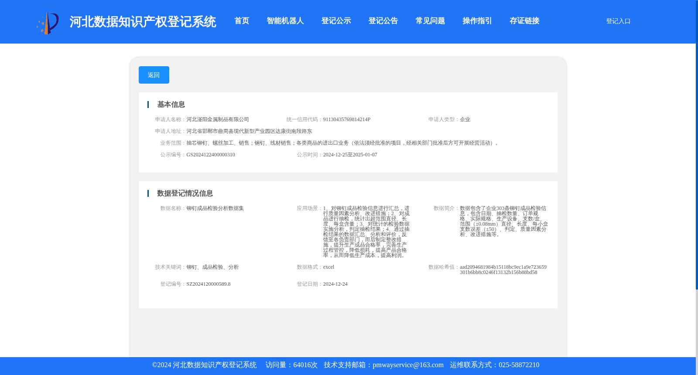Click the 返回 button

click(x=154, y=75)
